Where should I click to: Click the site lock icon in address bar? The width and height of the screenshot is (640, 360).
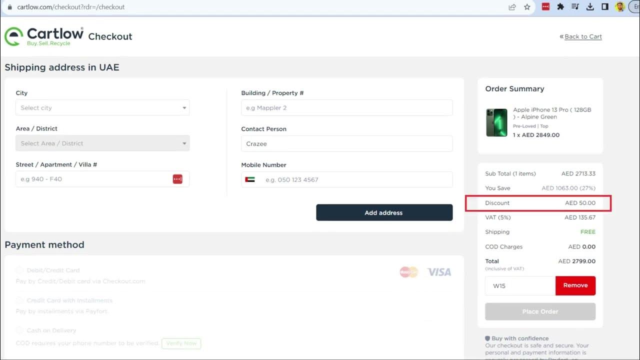(9, 7)
